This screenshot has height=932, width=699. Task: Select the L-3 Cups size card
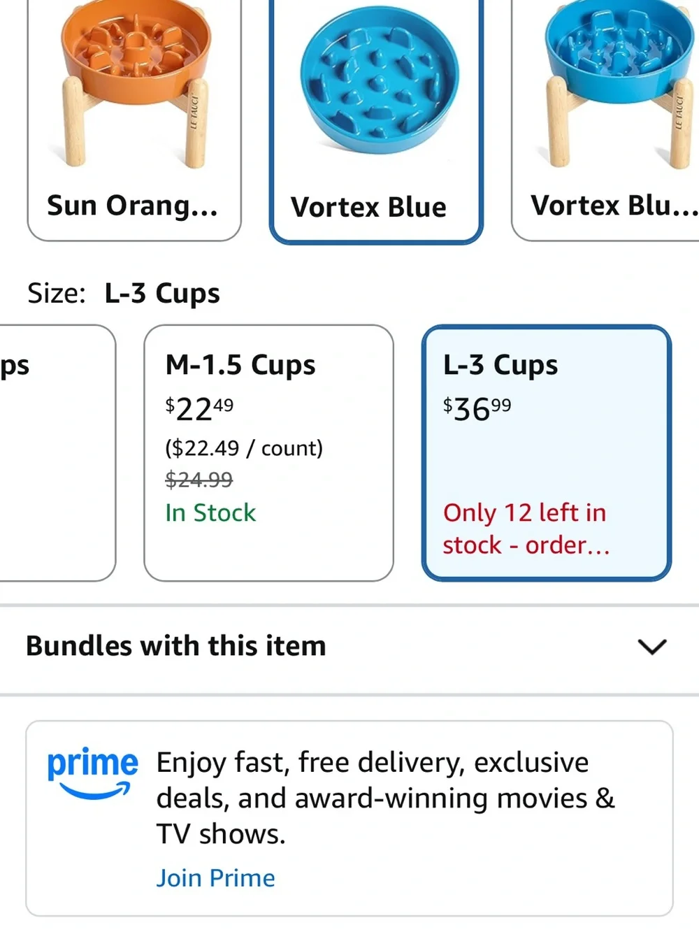[x=547, y=453]
